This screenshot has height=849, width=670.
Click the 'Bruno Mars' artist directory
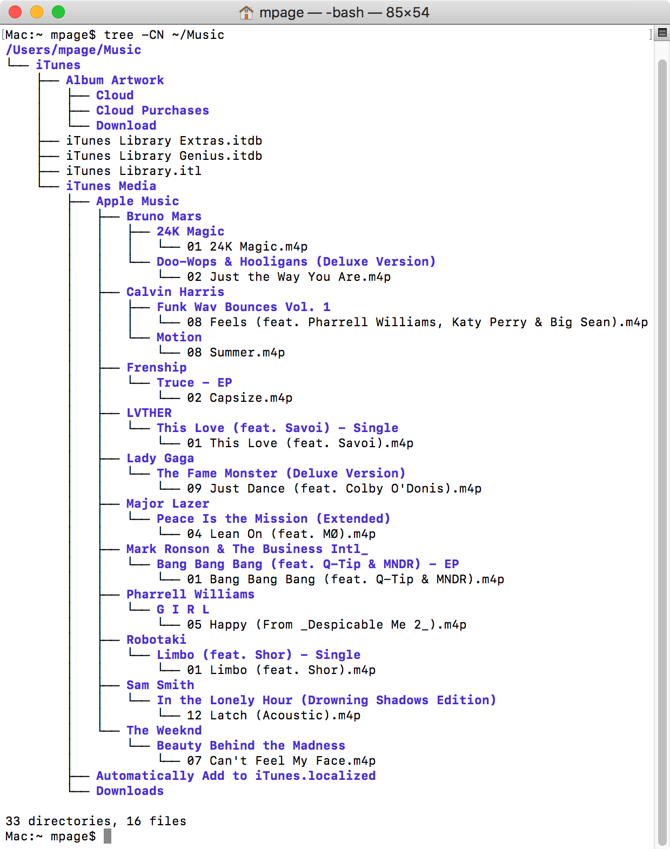click(x=164, y=216)
